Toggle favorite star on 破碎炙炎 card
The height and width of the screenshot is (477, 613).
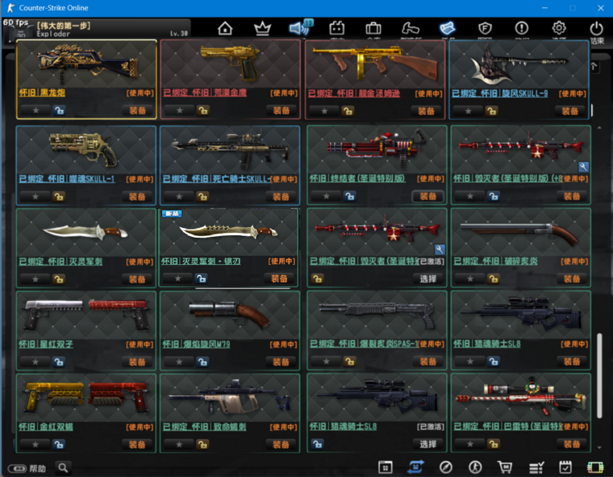471,279
